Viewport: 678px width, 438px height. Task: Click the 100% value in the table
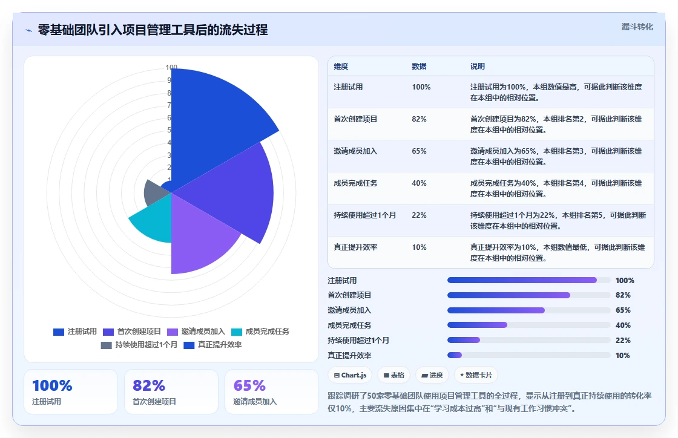click(x=421, y=87)
